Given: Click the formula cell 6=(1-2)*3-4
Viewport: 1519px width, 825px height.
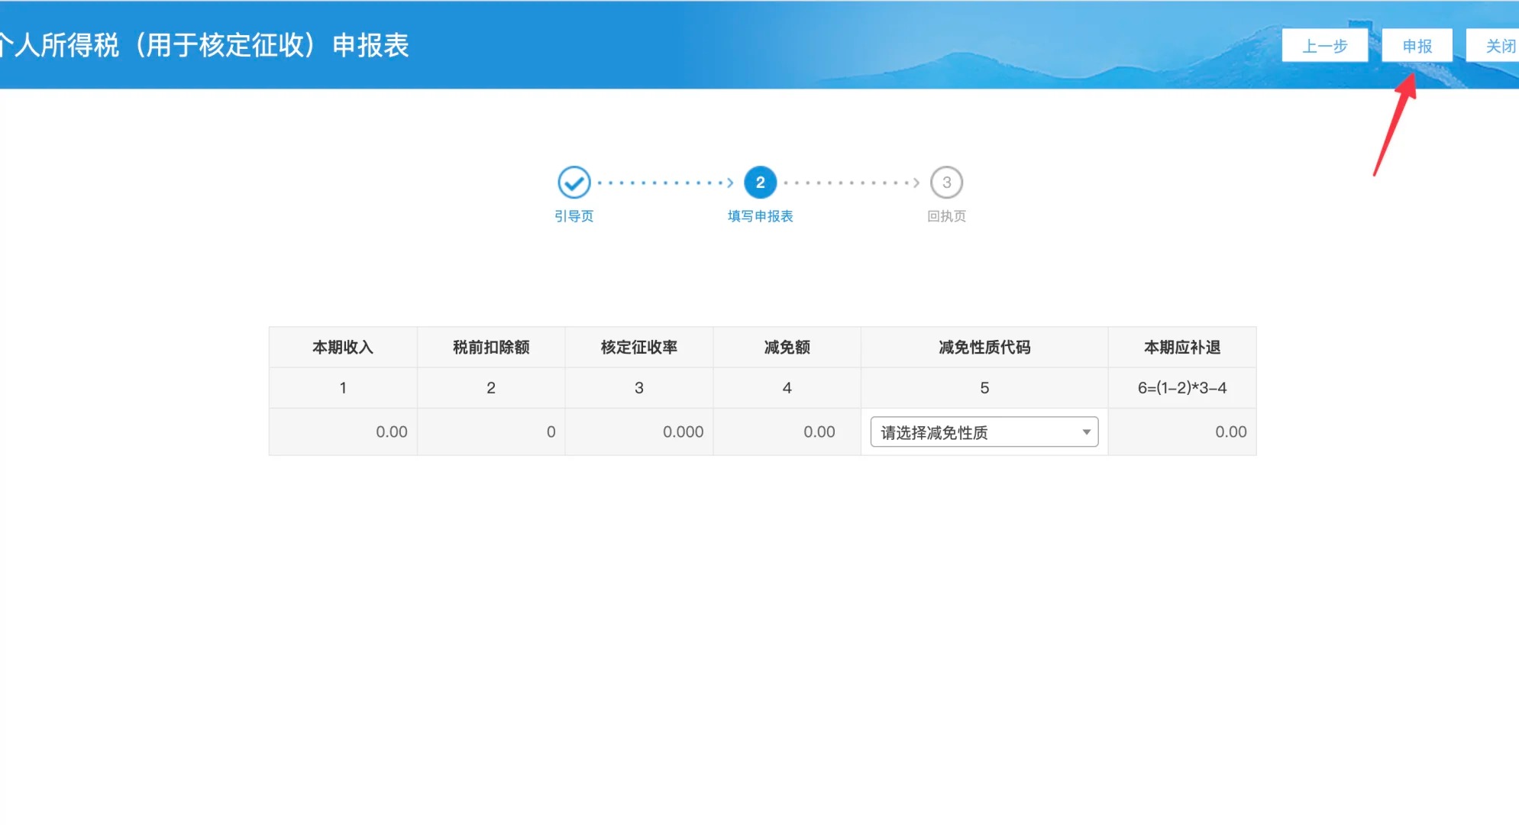Looking at the screenshot, I should coord(1182,388).
